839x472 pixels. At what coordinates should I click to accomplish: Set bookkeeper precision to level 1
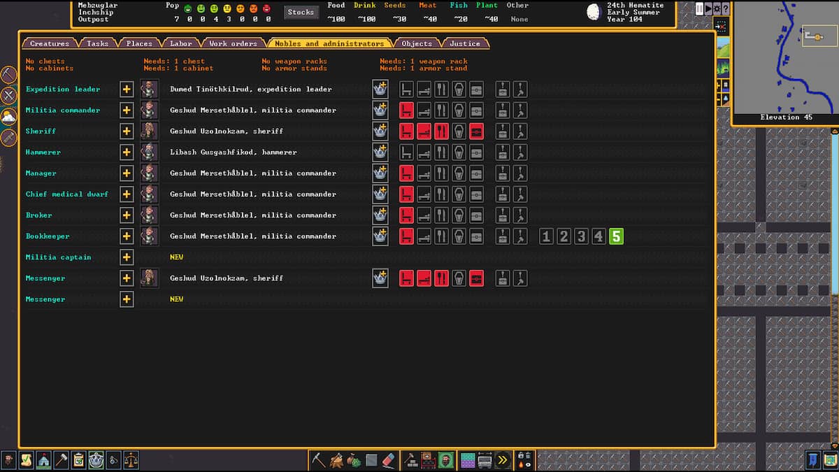tap(547, 236)
